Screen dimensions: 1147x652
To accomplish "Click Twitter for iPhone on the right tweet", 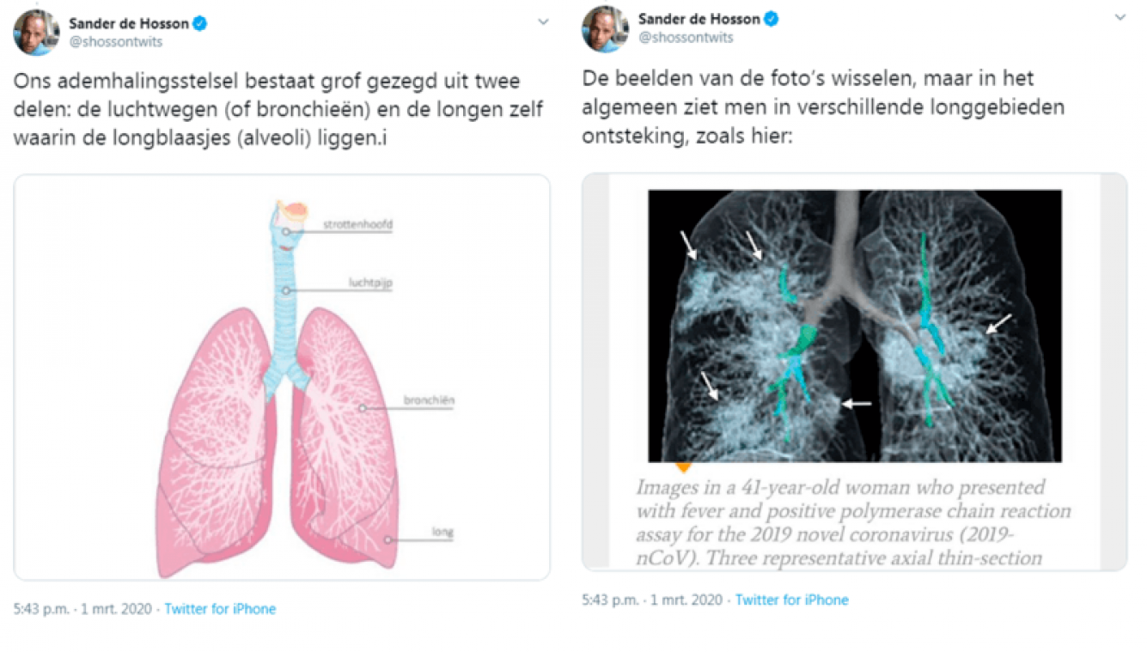I will 792,600.
